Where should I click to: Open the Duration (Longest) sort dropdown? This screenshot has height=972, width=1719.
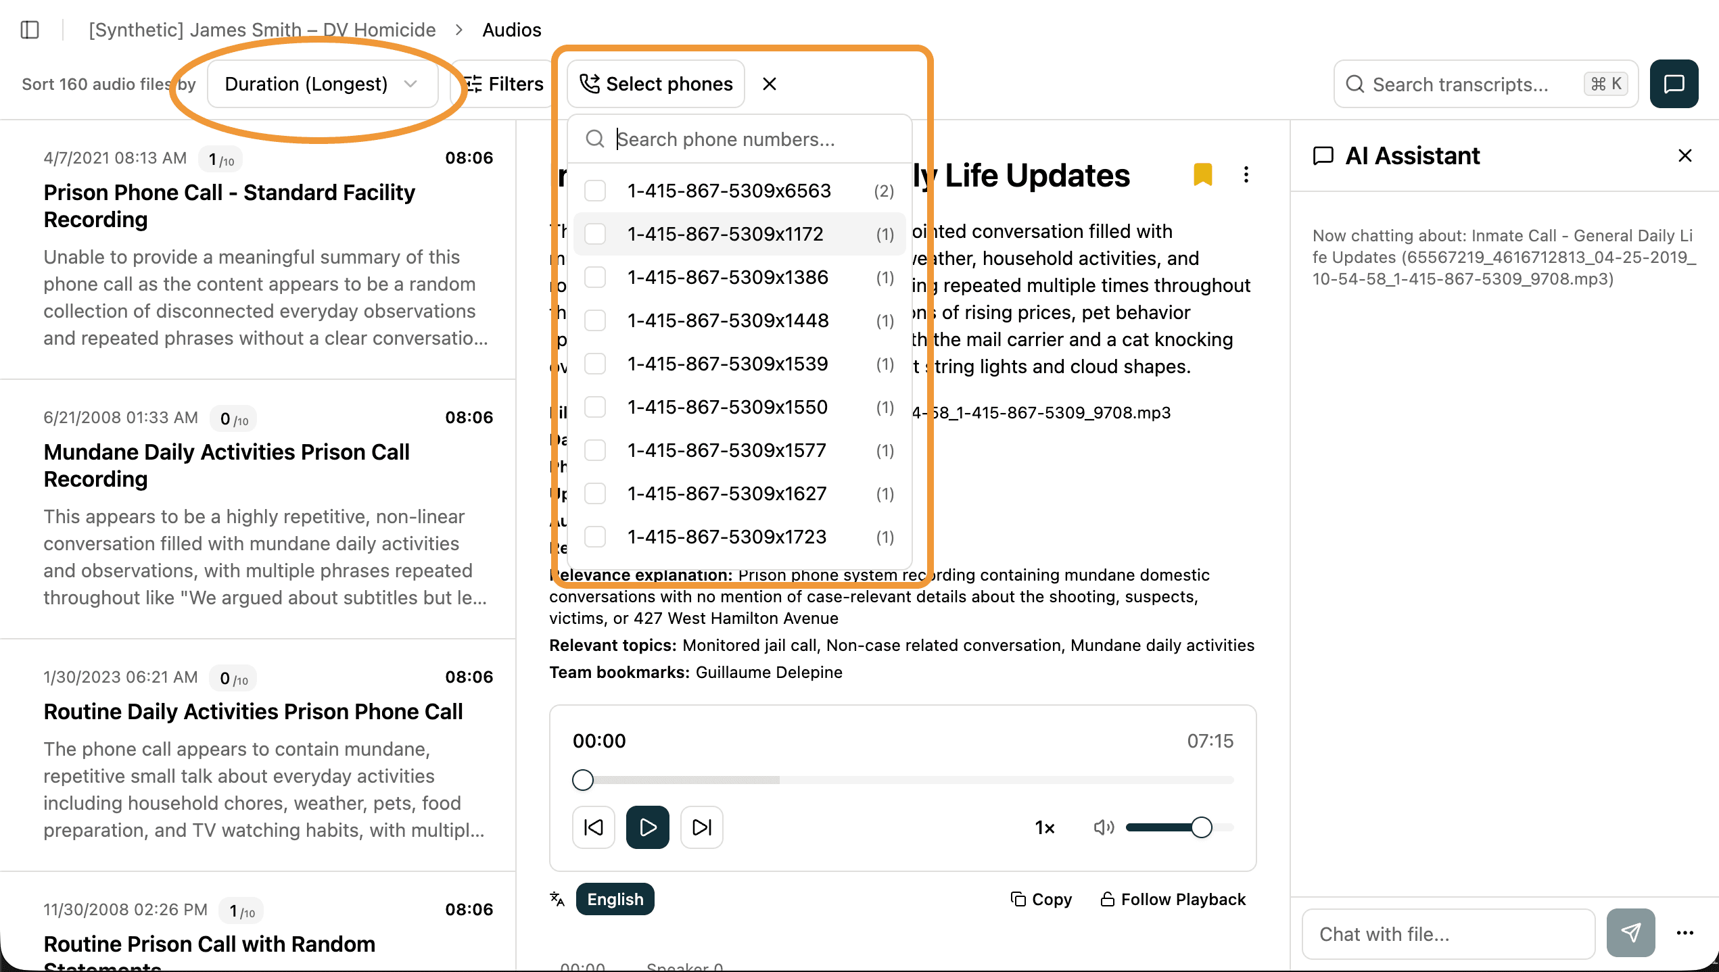322,84
